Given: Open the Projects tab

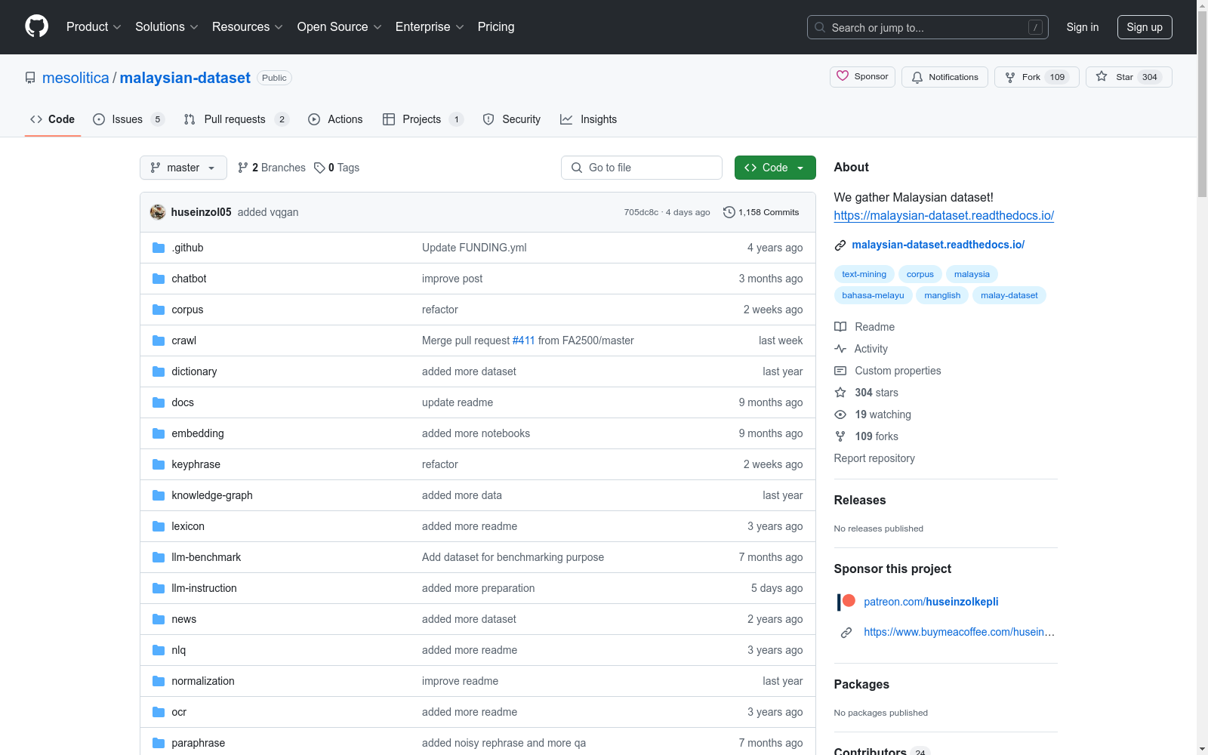Looking at the screenshot, I should point(423,119).
